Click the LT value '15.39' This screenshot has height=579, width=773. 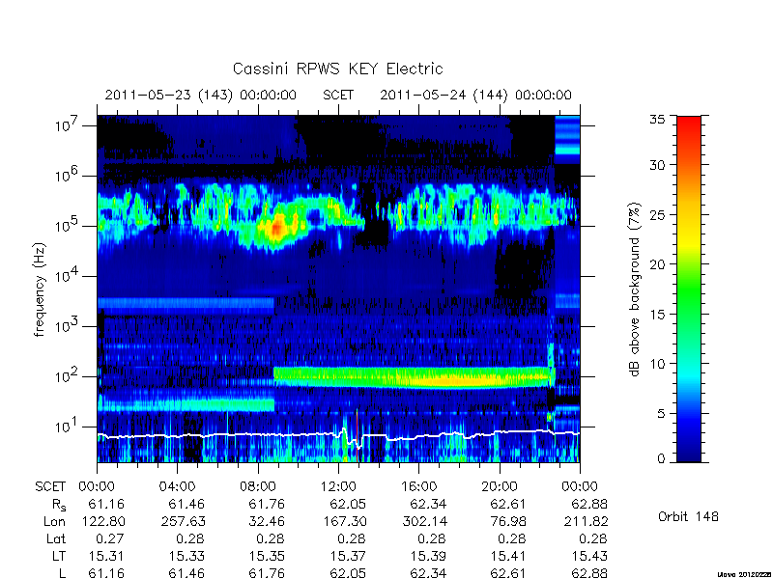pyautogui.click(x=428, y=557)
